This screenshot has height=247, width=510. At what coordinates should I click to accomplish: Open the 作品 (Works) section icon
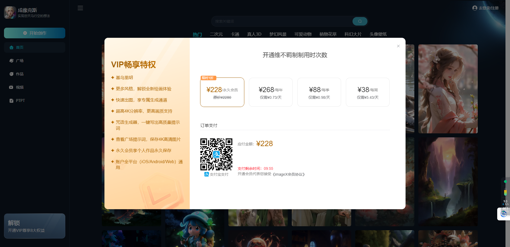tap(11, 74)
